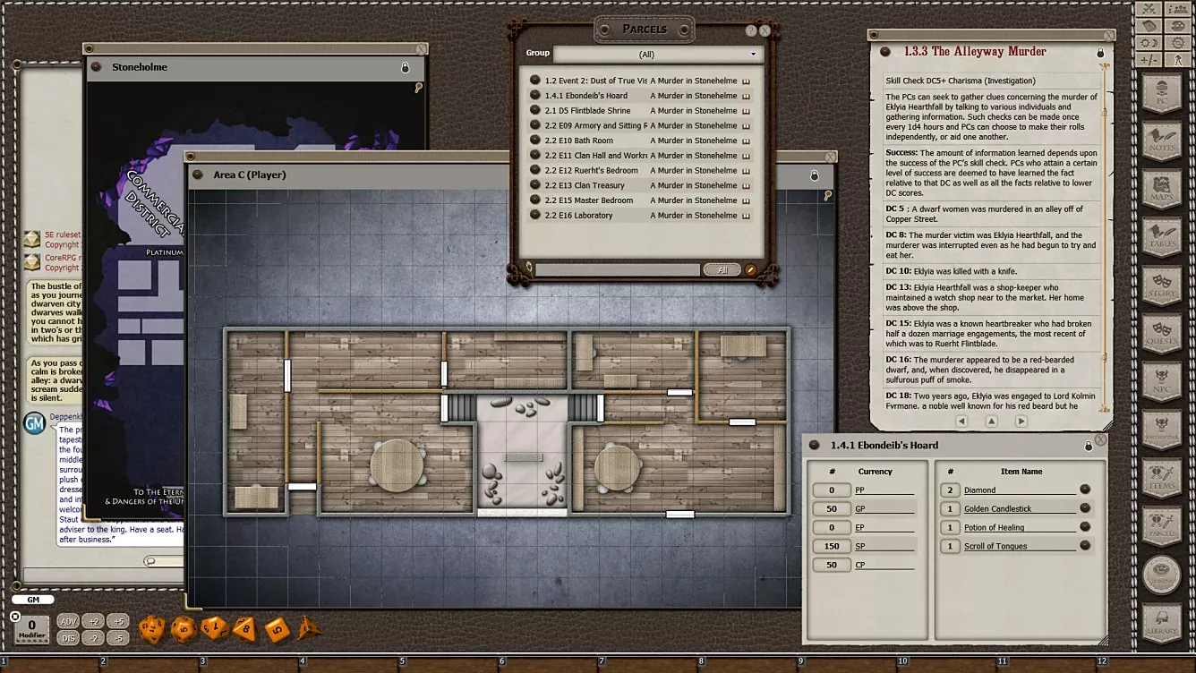1196x673 pixels.
Task: Toggle the DIS disadvantage button
Action: point(68,638)
